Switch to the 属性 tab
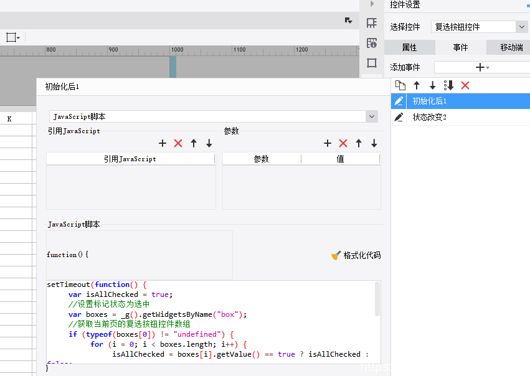This screenshot has width=530, height=376. (x=410, y=47)
